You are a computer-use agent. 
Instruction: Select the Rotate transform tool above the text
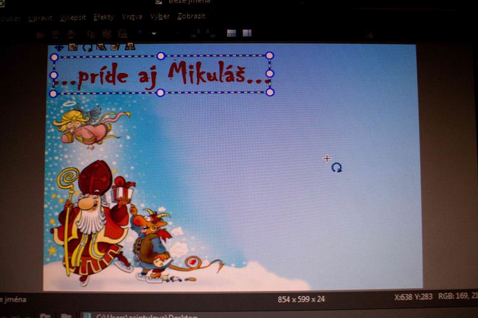88,48
